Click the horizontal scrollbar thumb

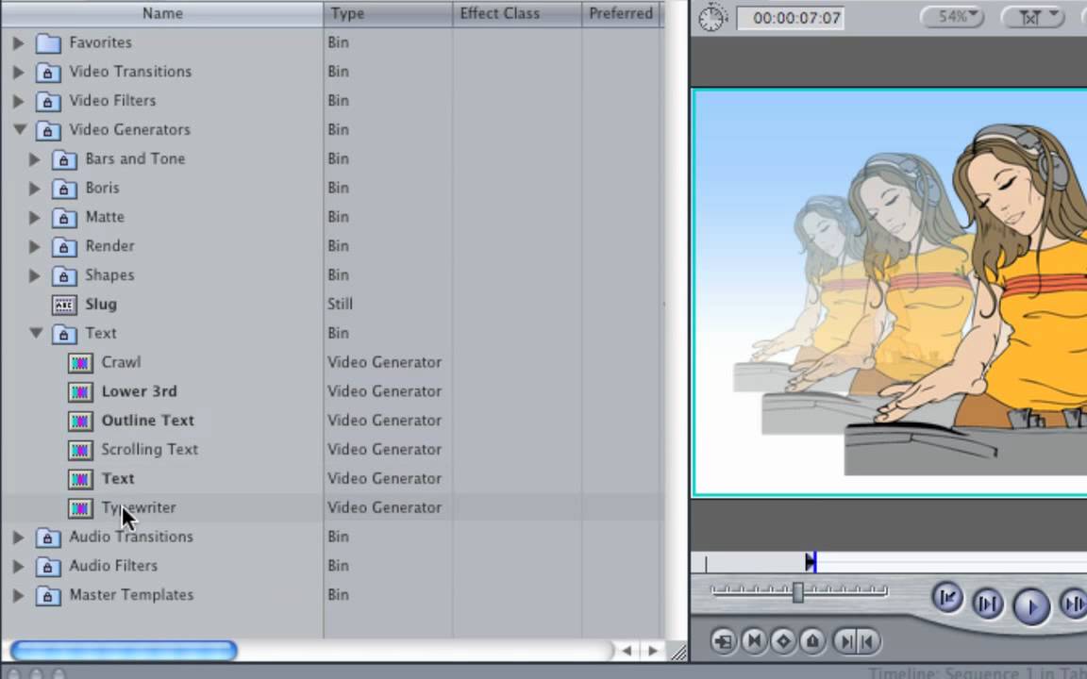pyautogui.click(x=124, y=651)
